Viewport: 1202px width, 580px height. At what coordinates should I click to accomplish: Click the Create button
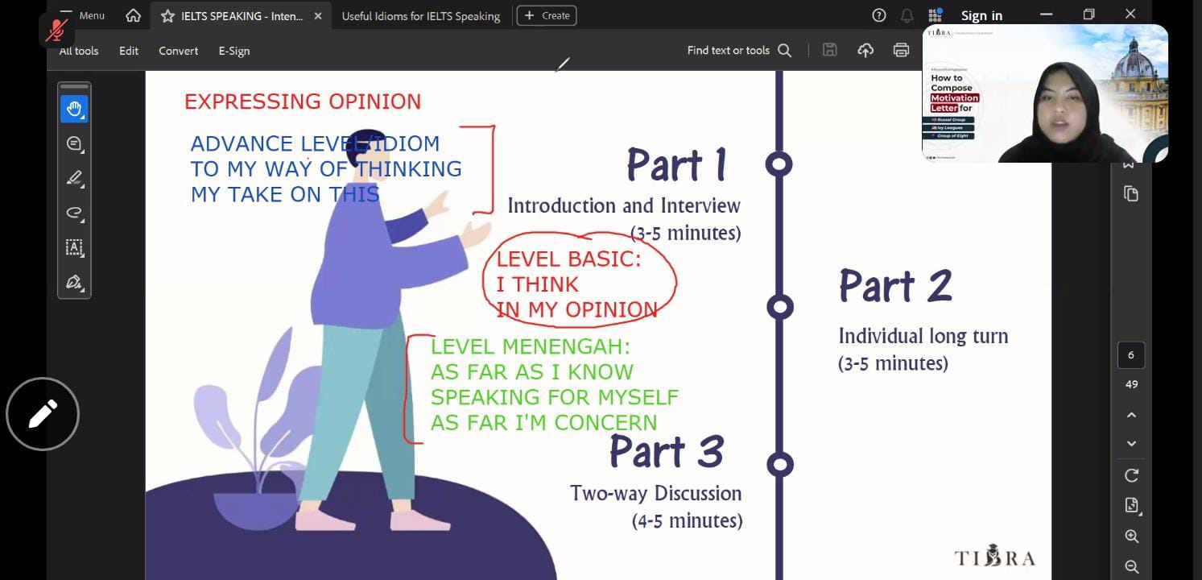(547, 15)
